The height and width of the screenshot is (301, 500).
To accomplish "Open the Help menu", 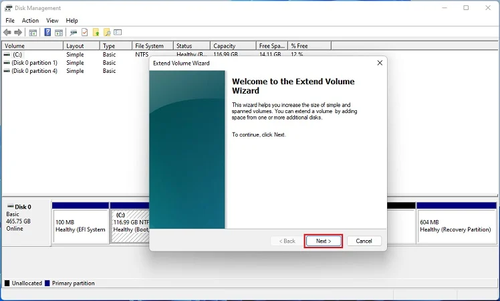I will pos(72,21).
